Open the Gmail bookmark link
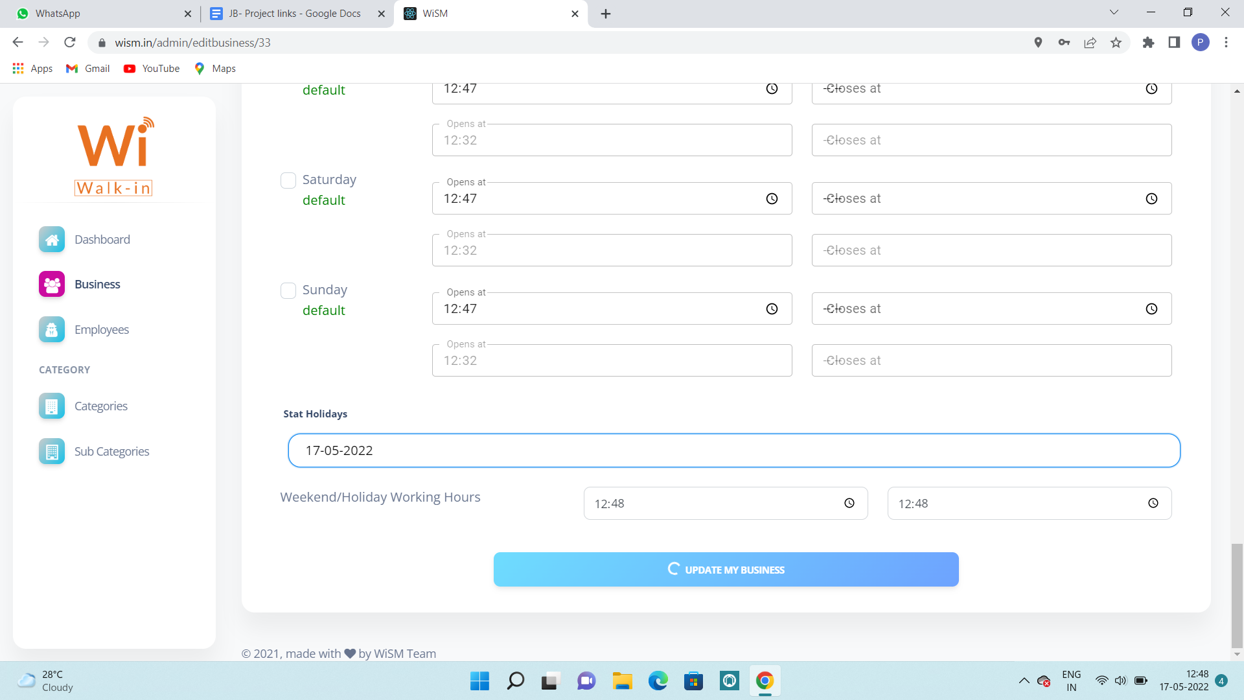Screen dimensions: 1244x700 pyautogui.click(x=88, y=69)
